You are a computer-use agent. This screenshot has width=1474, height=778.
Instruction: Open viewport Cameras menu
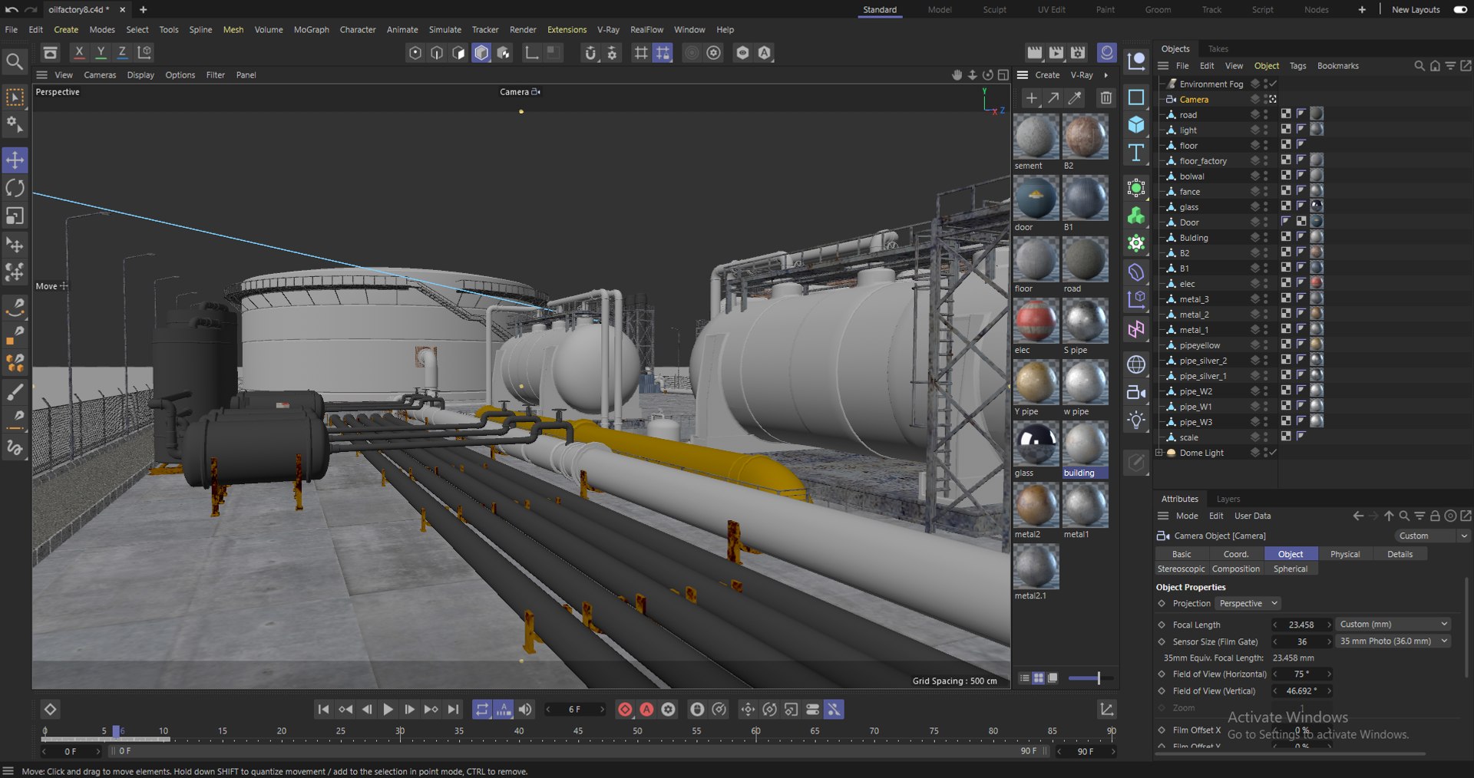[100, 75]
